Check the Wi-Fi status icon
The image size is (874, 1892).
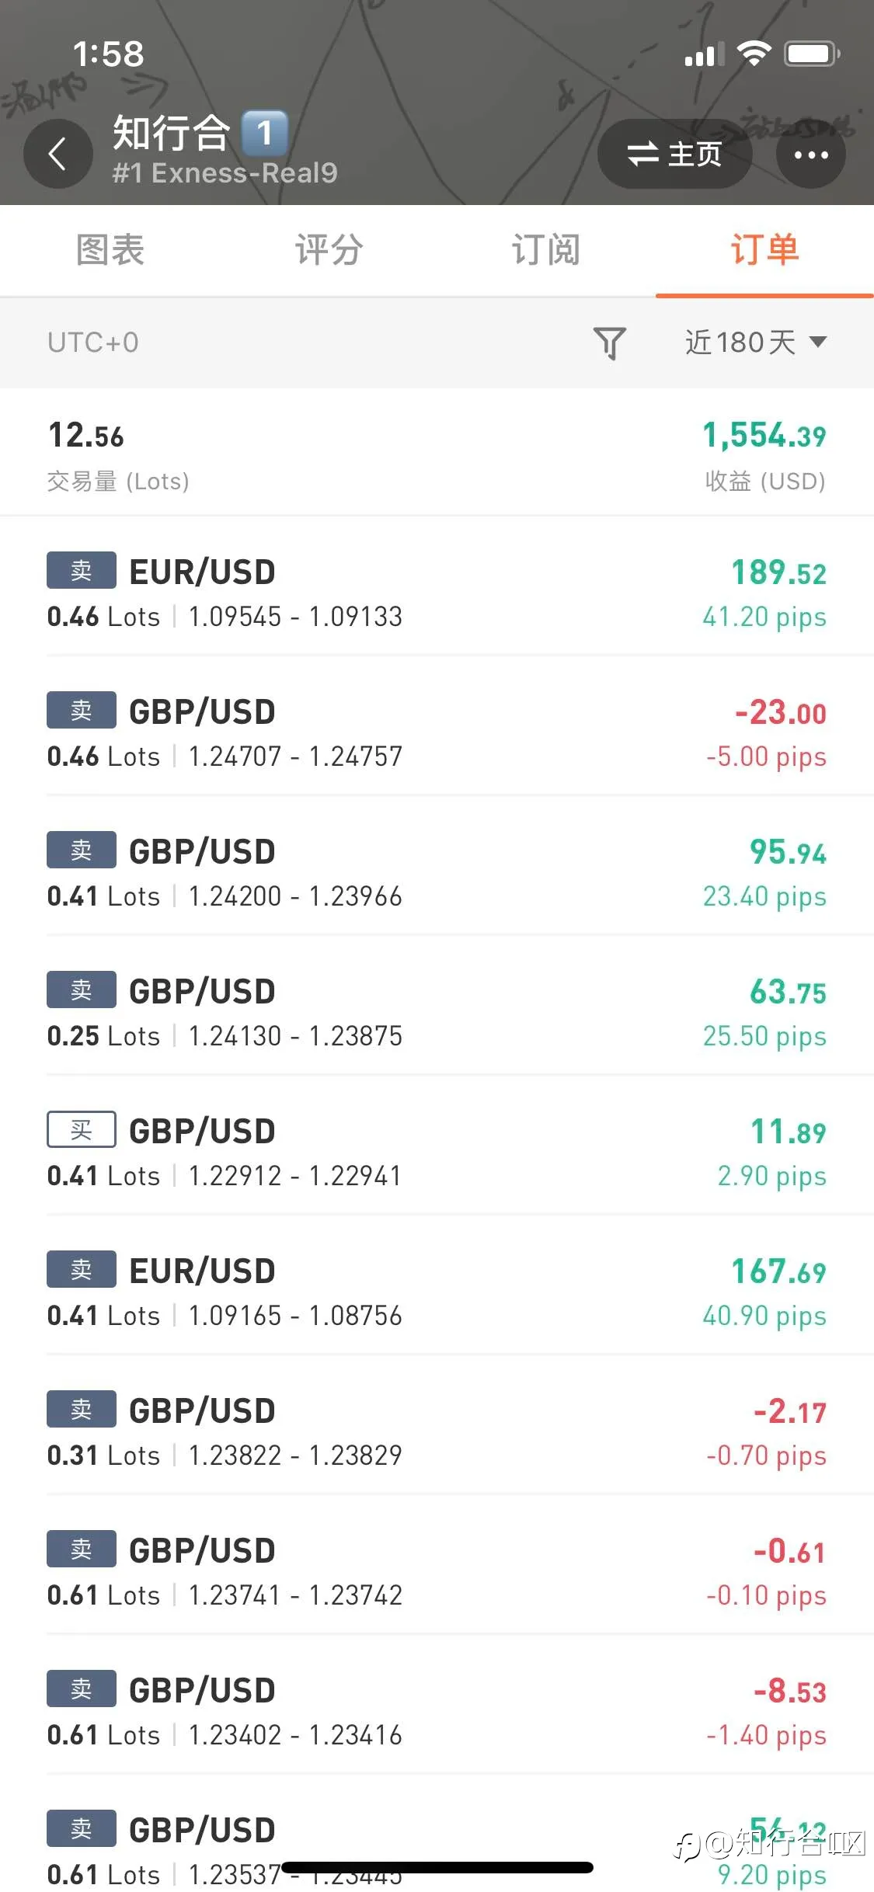click(x=754, y=54)
